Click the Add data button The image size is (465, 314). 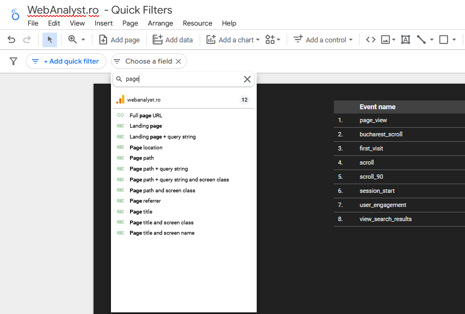(x=172, y=40)
